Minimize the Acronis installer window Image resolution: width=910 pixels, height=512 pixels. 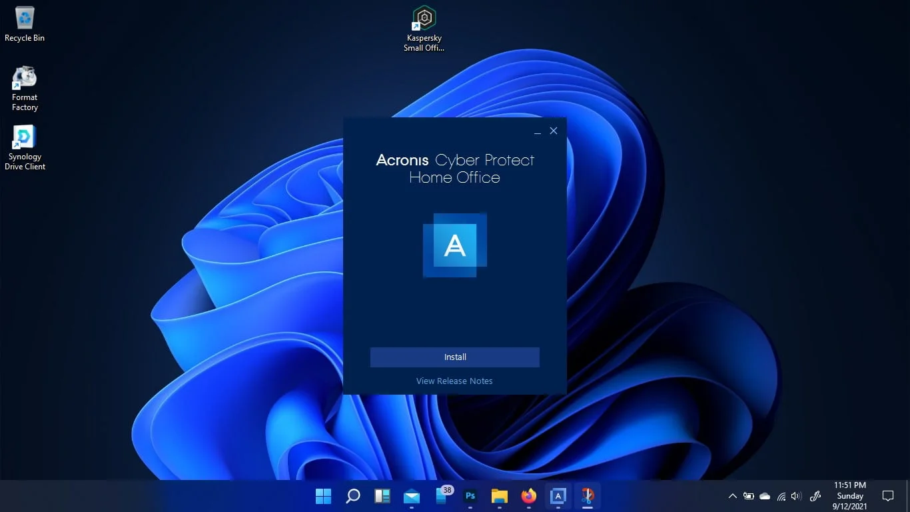point(538,131)
